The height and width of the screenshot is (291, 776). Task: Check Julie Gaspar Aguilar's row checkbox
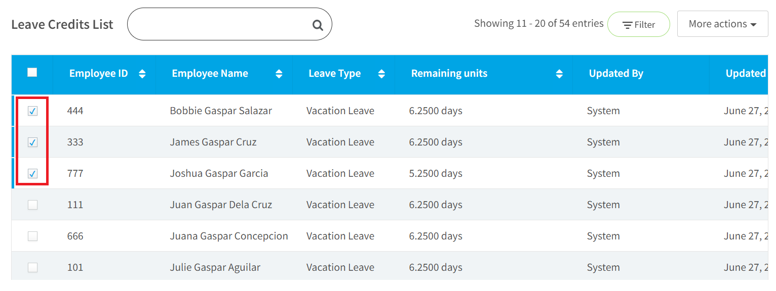(32, 267)
